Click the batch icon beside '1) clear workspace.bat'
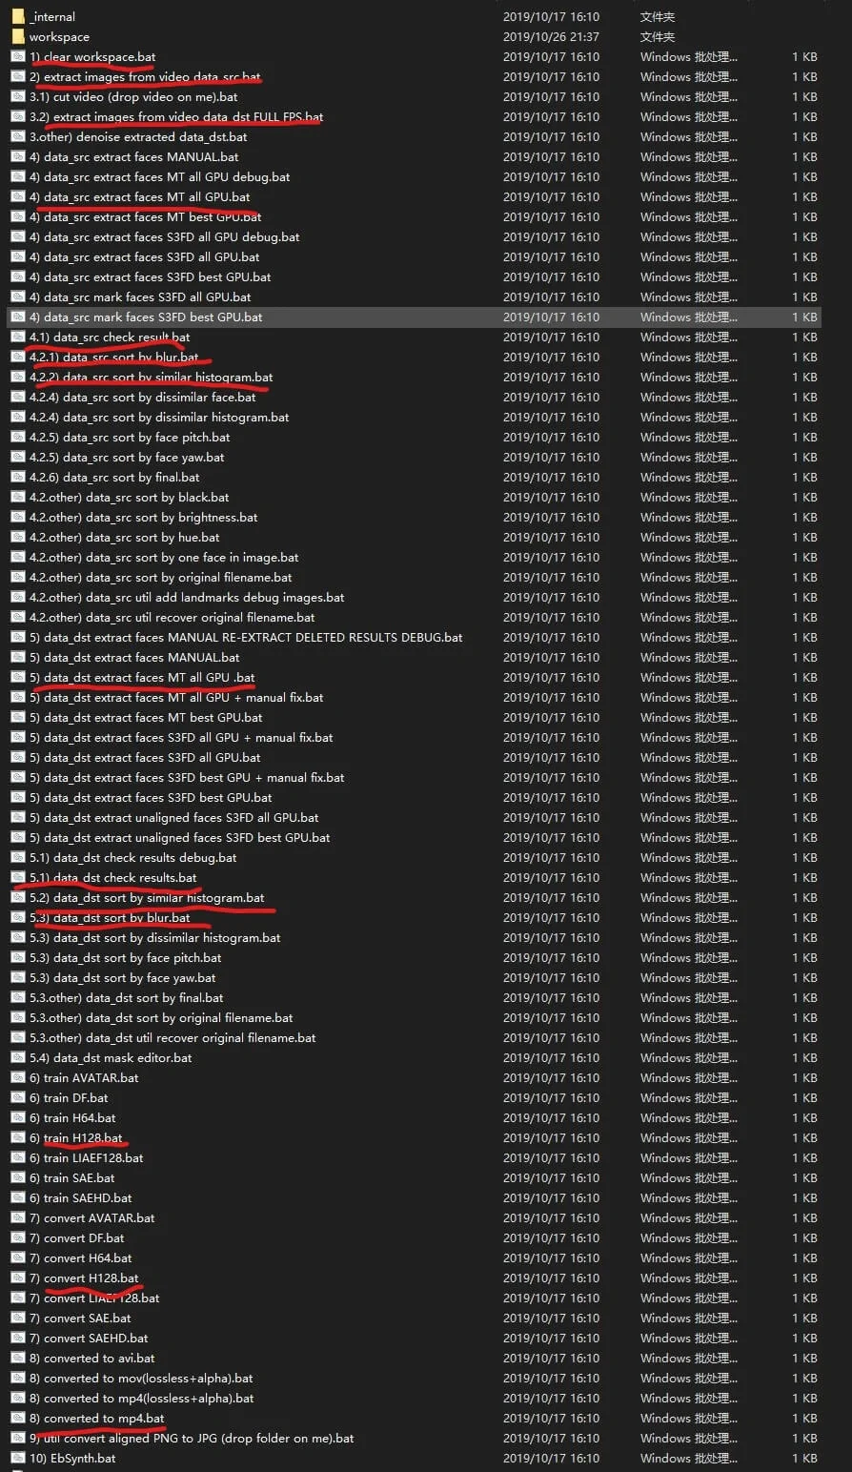852x1472 pixels. point(18,57)
